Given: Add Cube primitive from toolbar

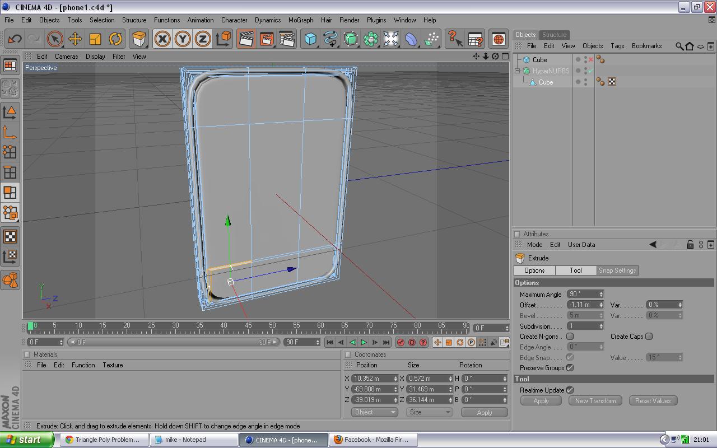Looking at the screenshot, I should pos(310,39).
